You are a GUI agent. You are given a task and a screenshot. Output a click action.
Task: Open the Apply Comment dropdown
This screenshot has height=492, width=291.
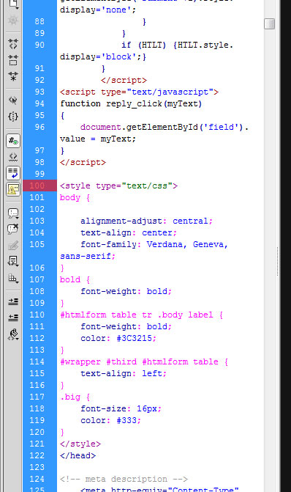click(x=13, y=213)
